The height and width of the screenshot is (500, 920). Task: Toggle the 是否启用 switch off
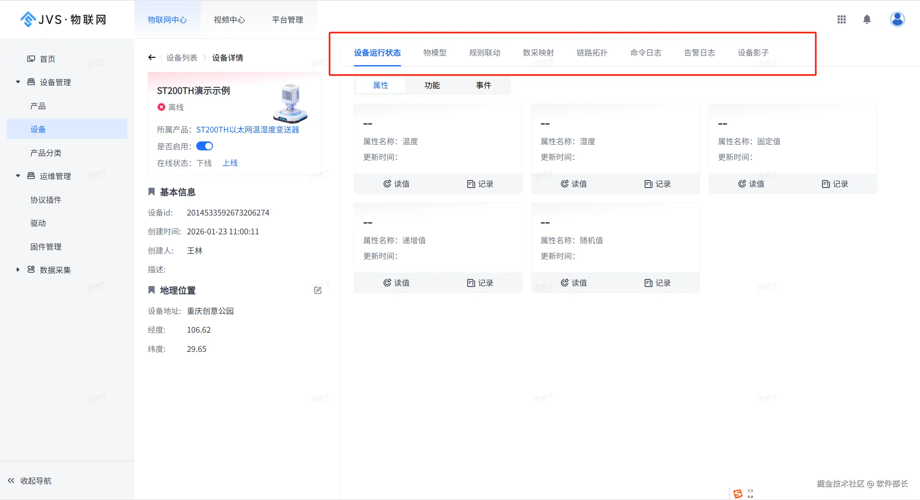pyautogui.click(x=204, y=146)
